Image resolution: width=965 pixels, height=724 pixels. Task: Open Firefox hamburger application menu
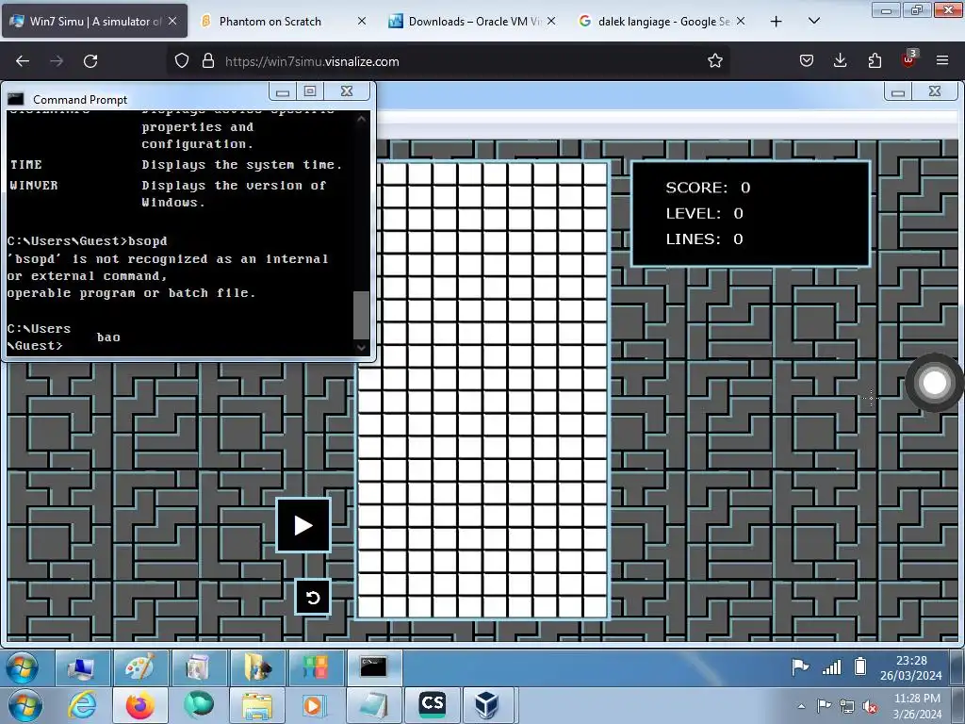942,61
